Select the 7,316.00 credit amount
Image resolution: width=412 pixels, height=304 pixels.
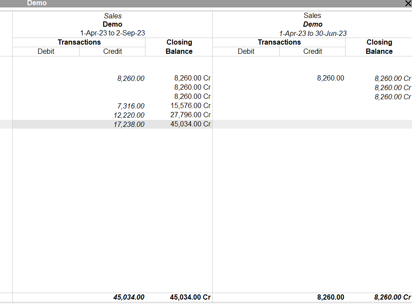point(131,106)
